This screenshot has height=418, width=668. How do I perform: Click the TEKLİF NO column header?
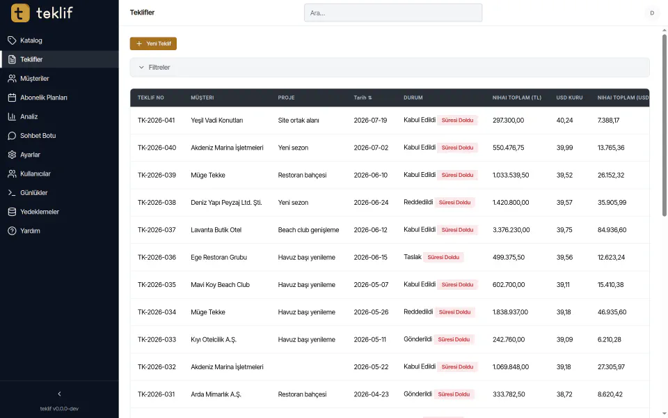(x=151, y=98)
